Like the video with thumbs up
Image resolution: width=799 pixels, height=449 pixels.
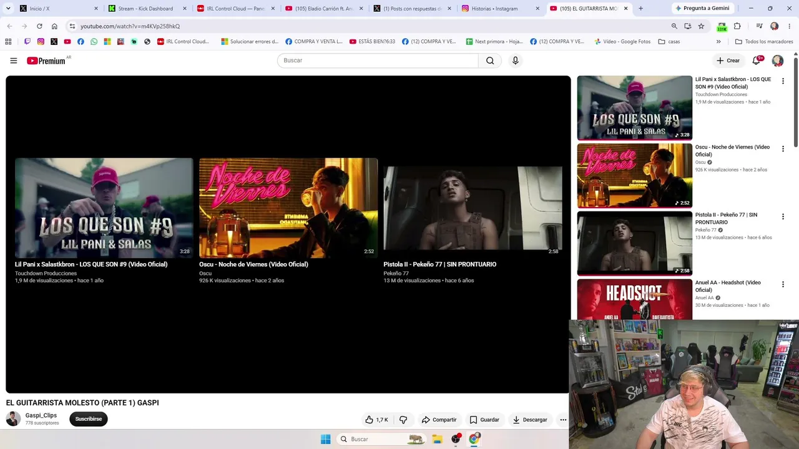click(x=377, y=420)
